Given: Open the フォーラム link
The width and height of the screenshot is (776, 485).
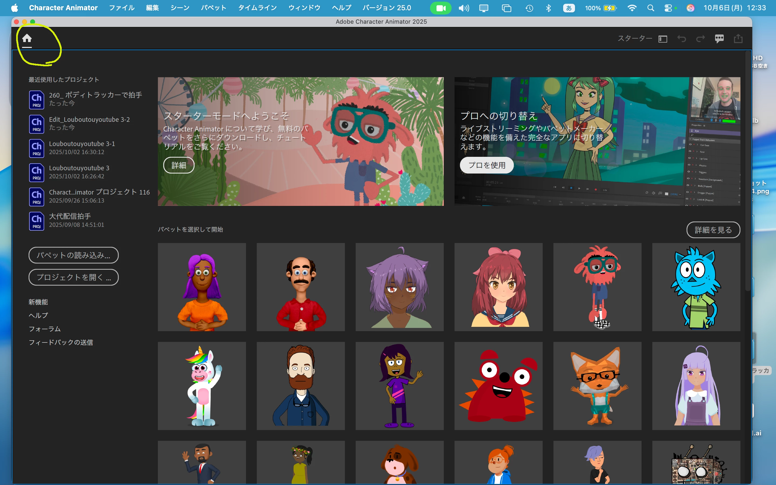Looking at the screenshot, I should coord(44,329).
